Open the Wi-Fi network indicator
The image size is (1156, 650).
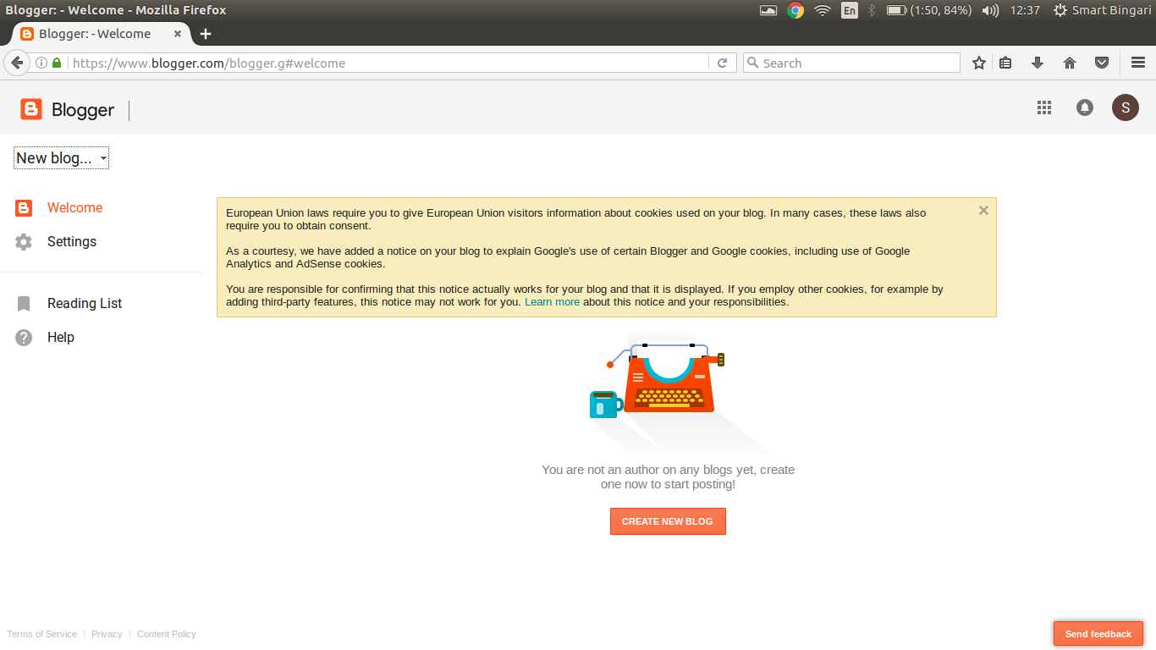tap(823, 10)
